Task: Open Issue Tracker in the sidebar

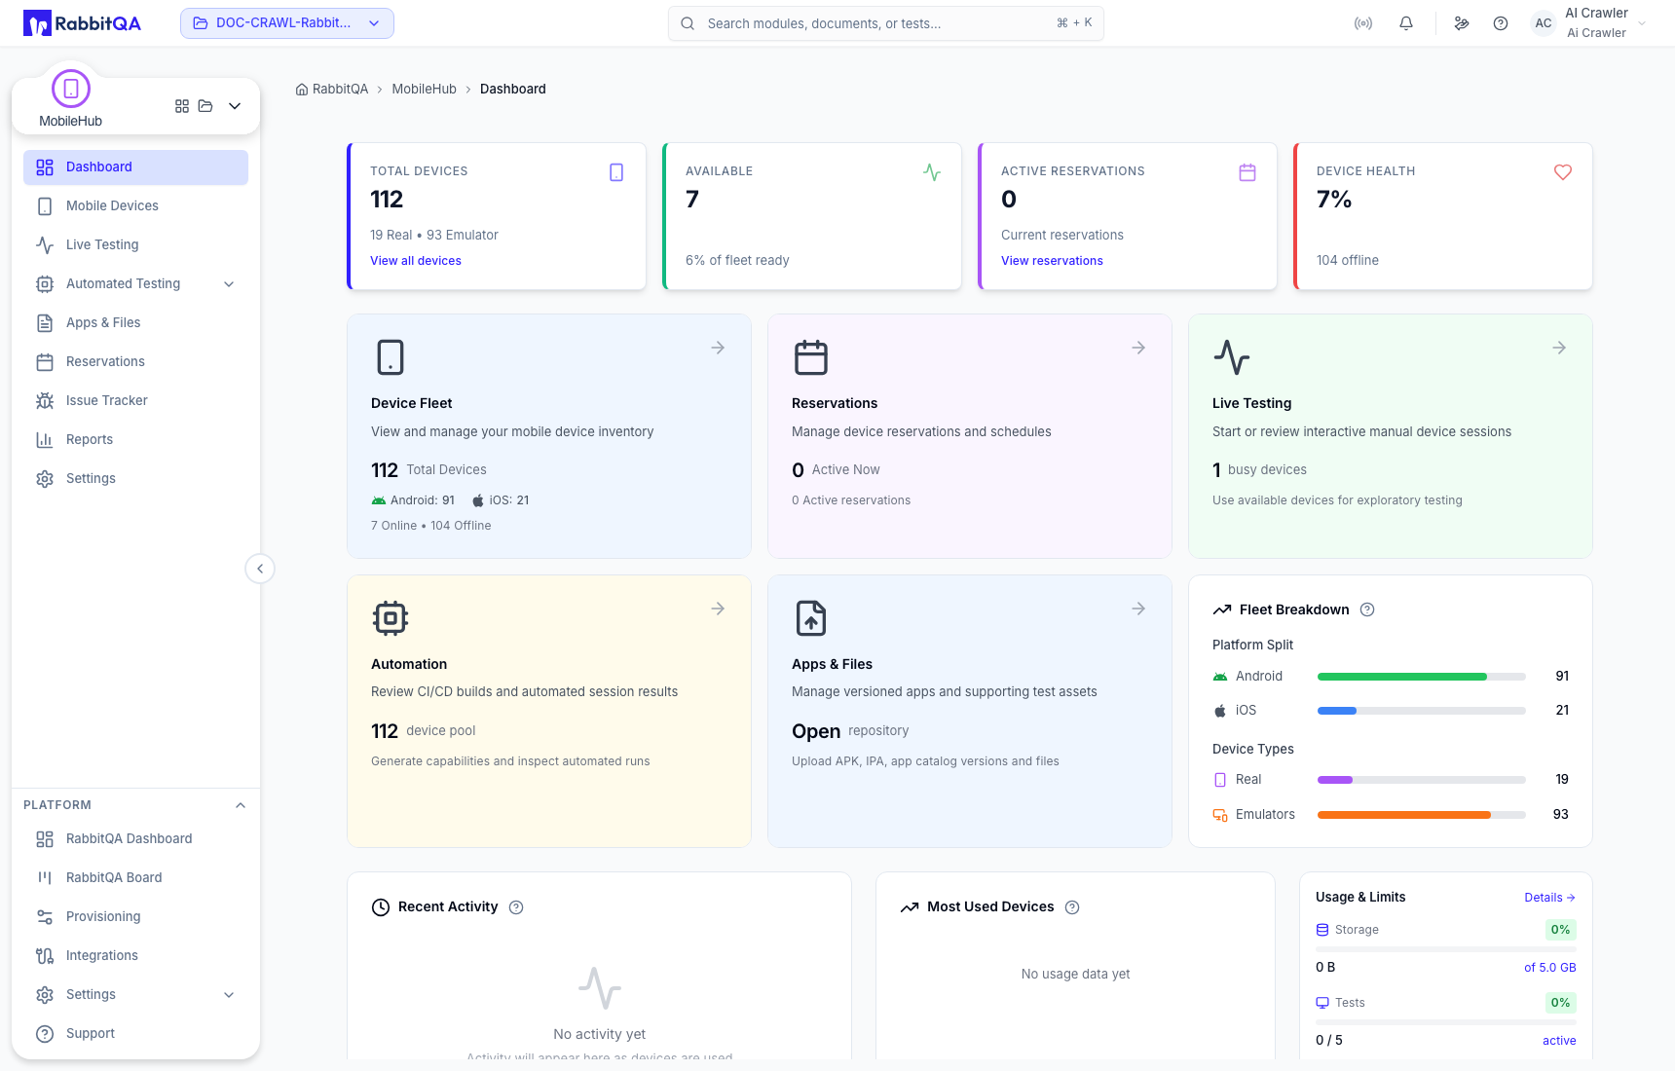Action: [x=135, y=401]
